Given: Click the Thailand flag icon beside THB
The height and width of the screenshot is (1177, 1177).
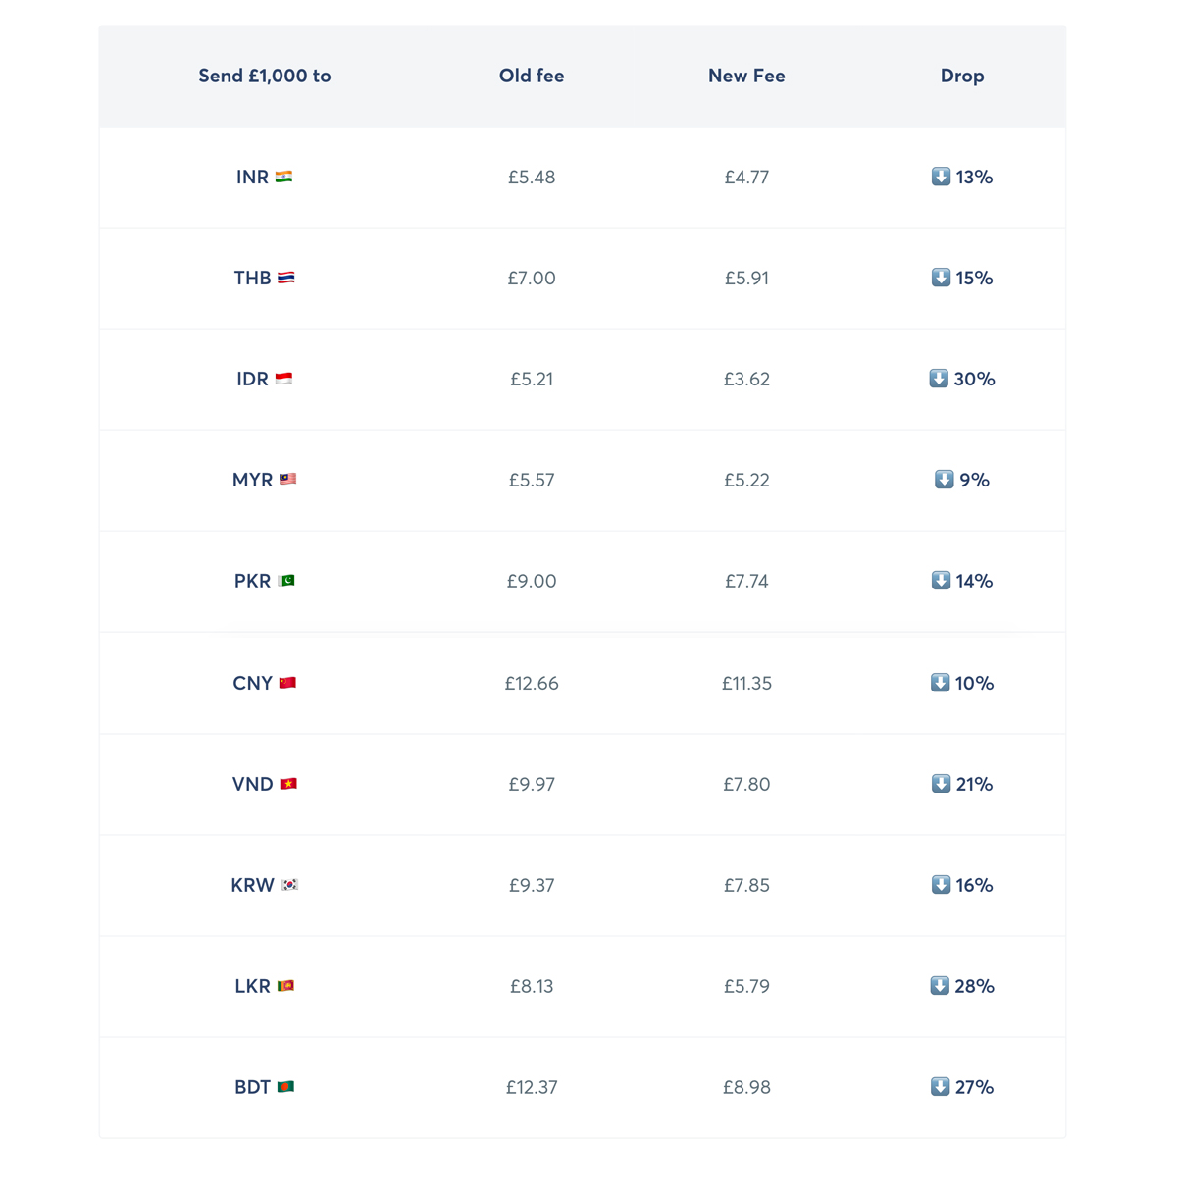Looking at the screenshot, I should tap(285, 278).
